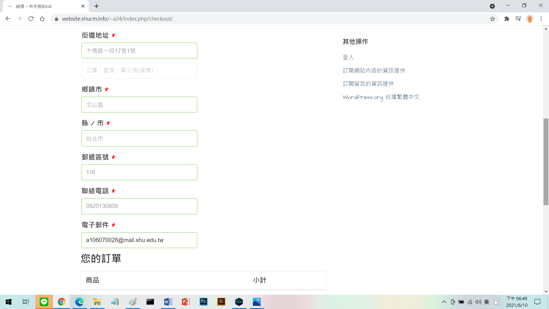
Task: Click the vertical page scrollbar thumb
Action: (x=546, y=162)
